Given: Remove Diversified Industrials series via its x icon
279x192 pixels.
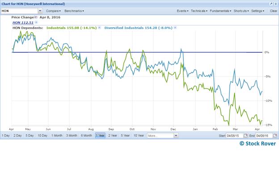Looking at the screenshot, I should (x=175, y=28).
